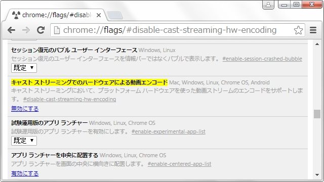The image size is (324, 182).
Task: Click アプリ ランチャーを中央に配置する heading
Action: tap(55, 155)
